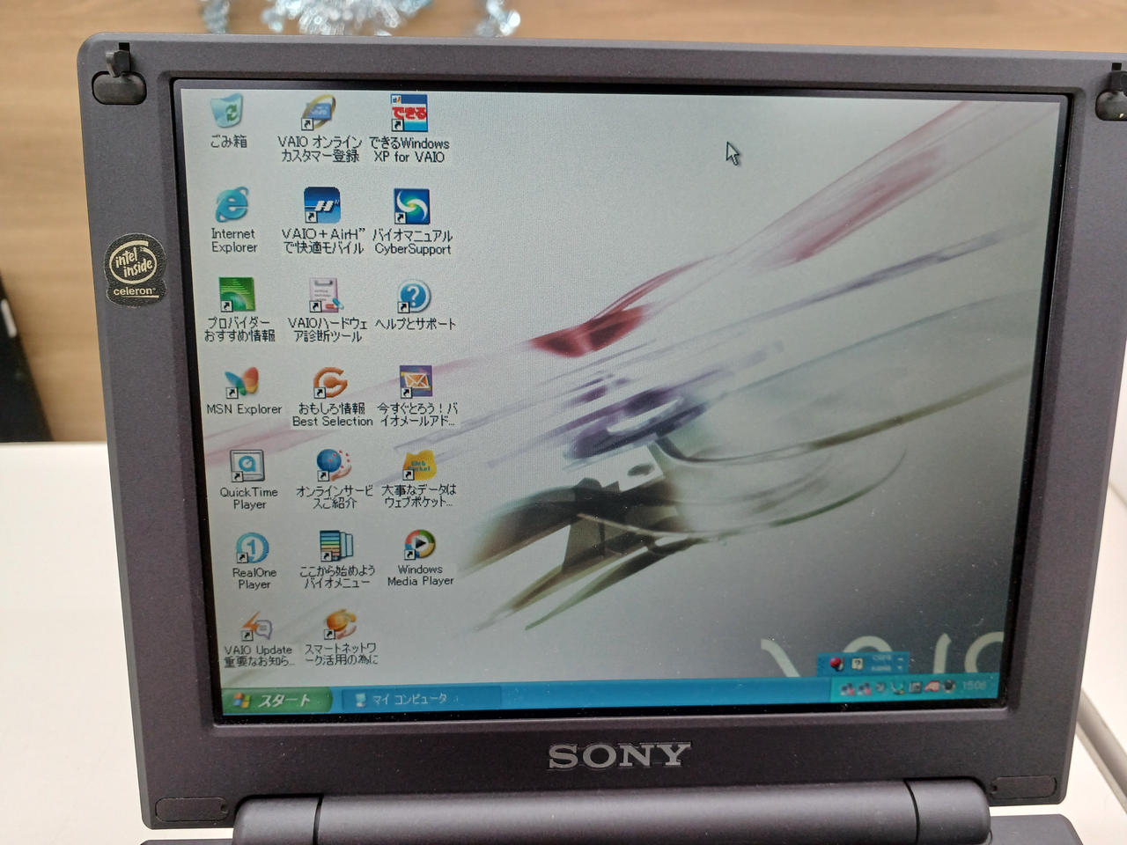Viewport: 1127px width, 845px height.
Task: Select VAIOハードウェア診断ツール desktop icon
Action: [326, 297]
